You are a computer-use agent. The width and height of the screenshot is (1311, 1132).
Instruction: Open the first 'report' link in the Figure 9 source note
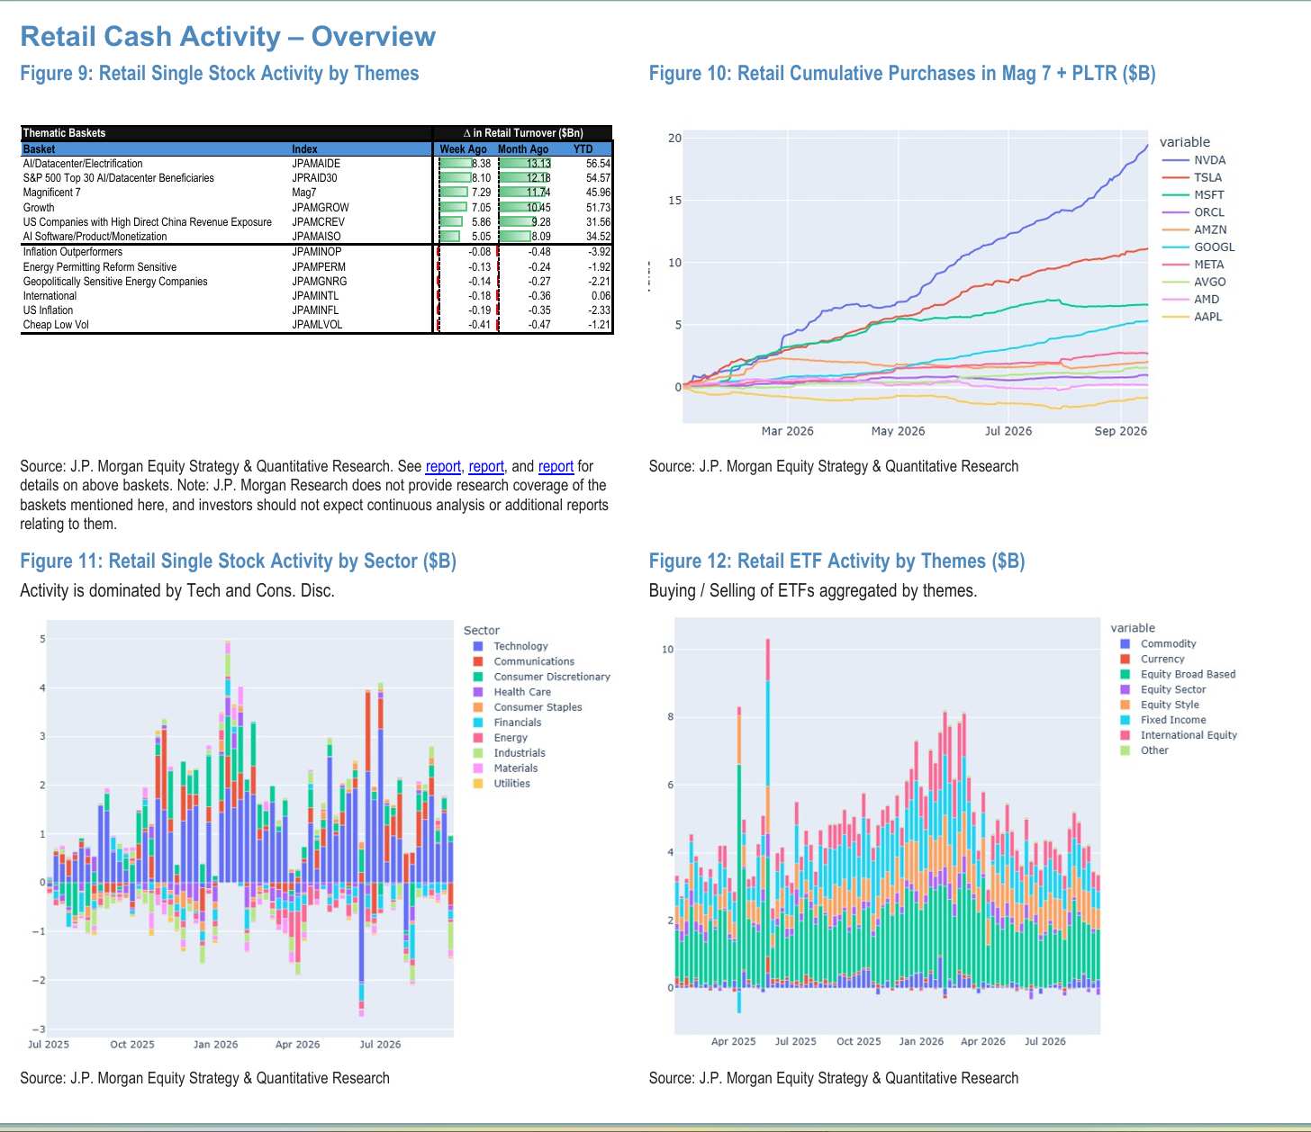443,466
